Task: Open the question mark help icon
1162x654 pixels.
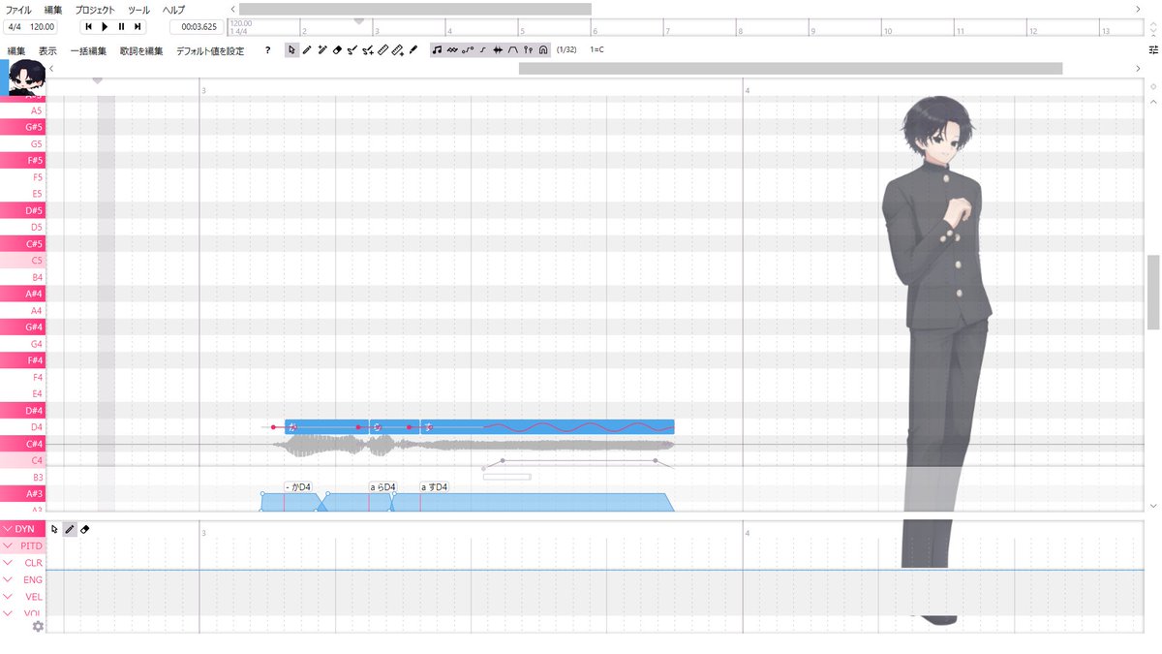Action: [x=267, y=50]
